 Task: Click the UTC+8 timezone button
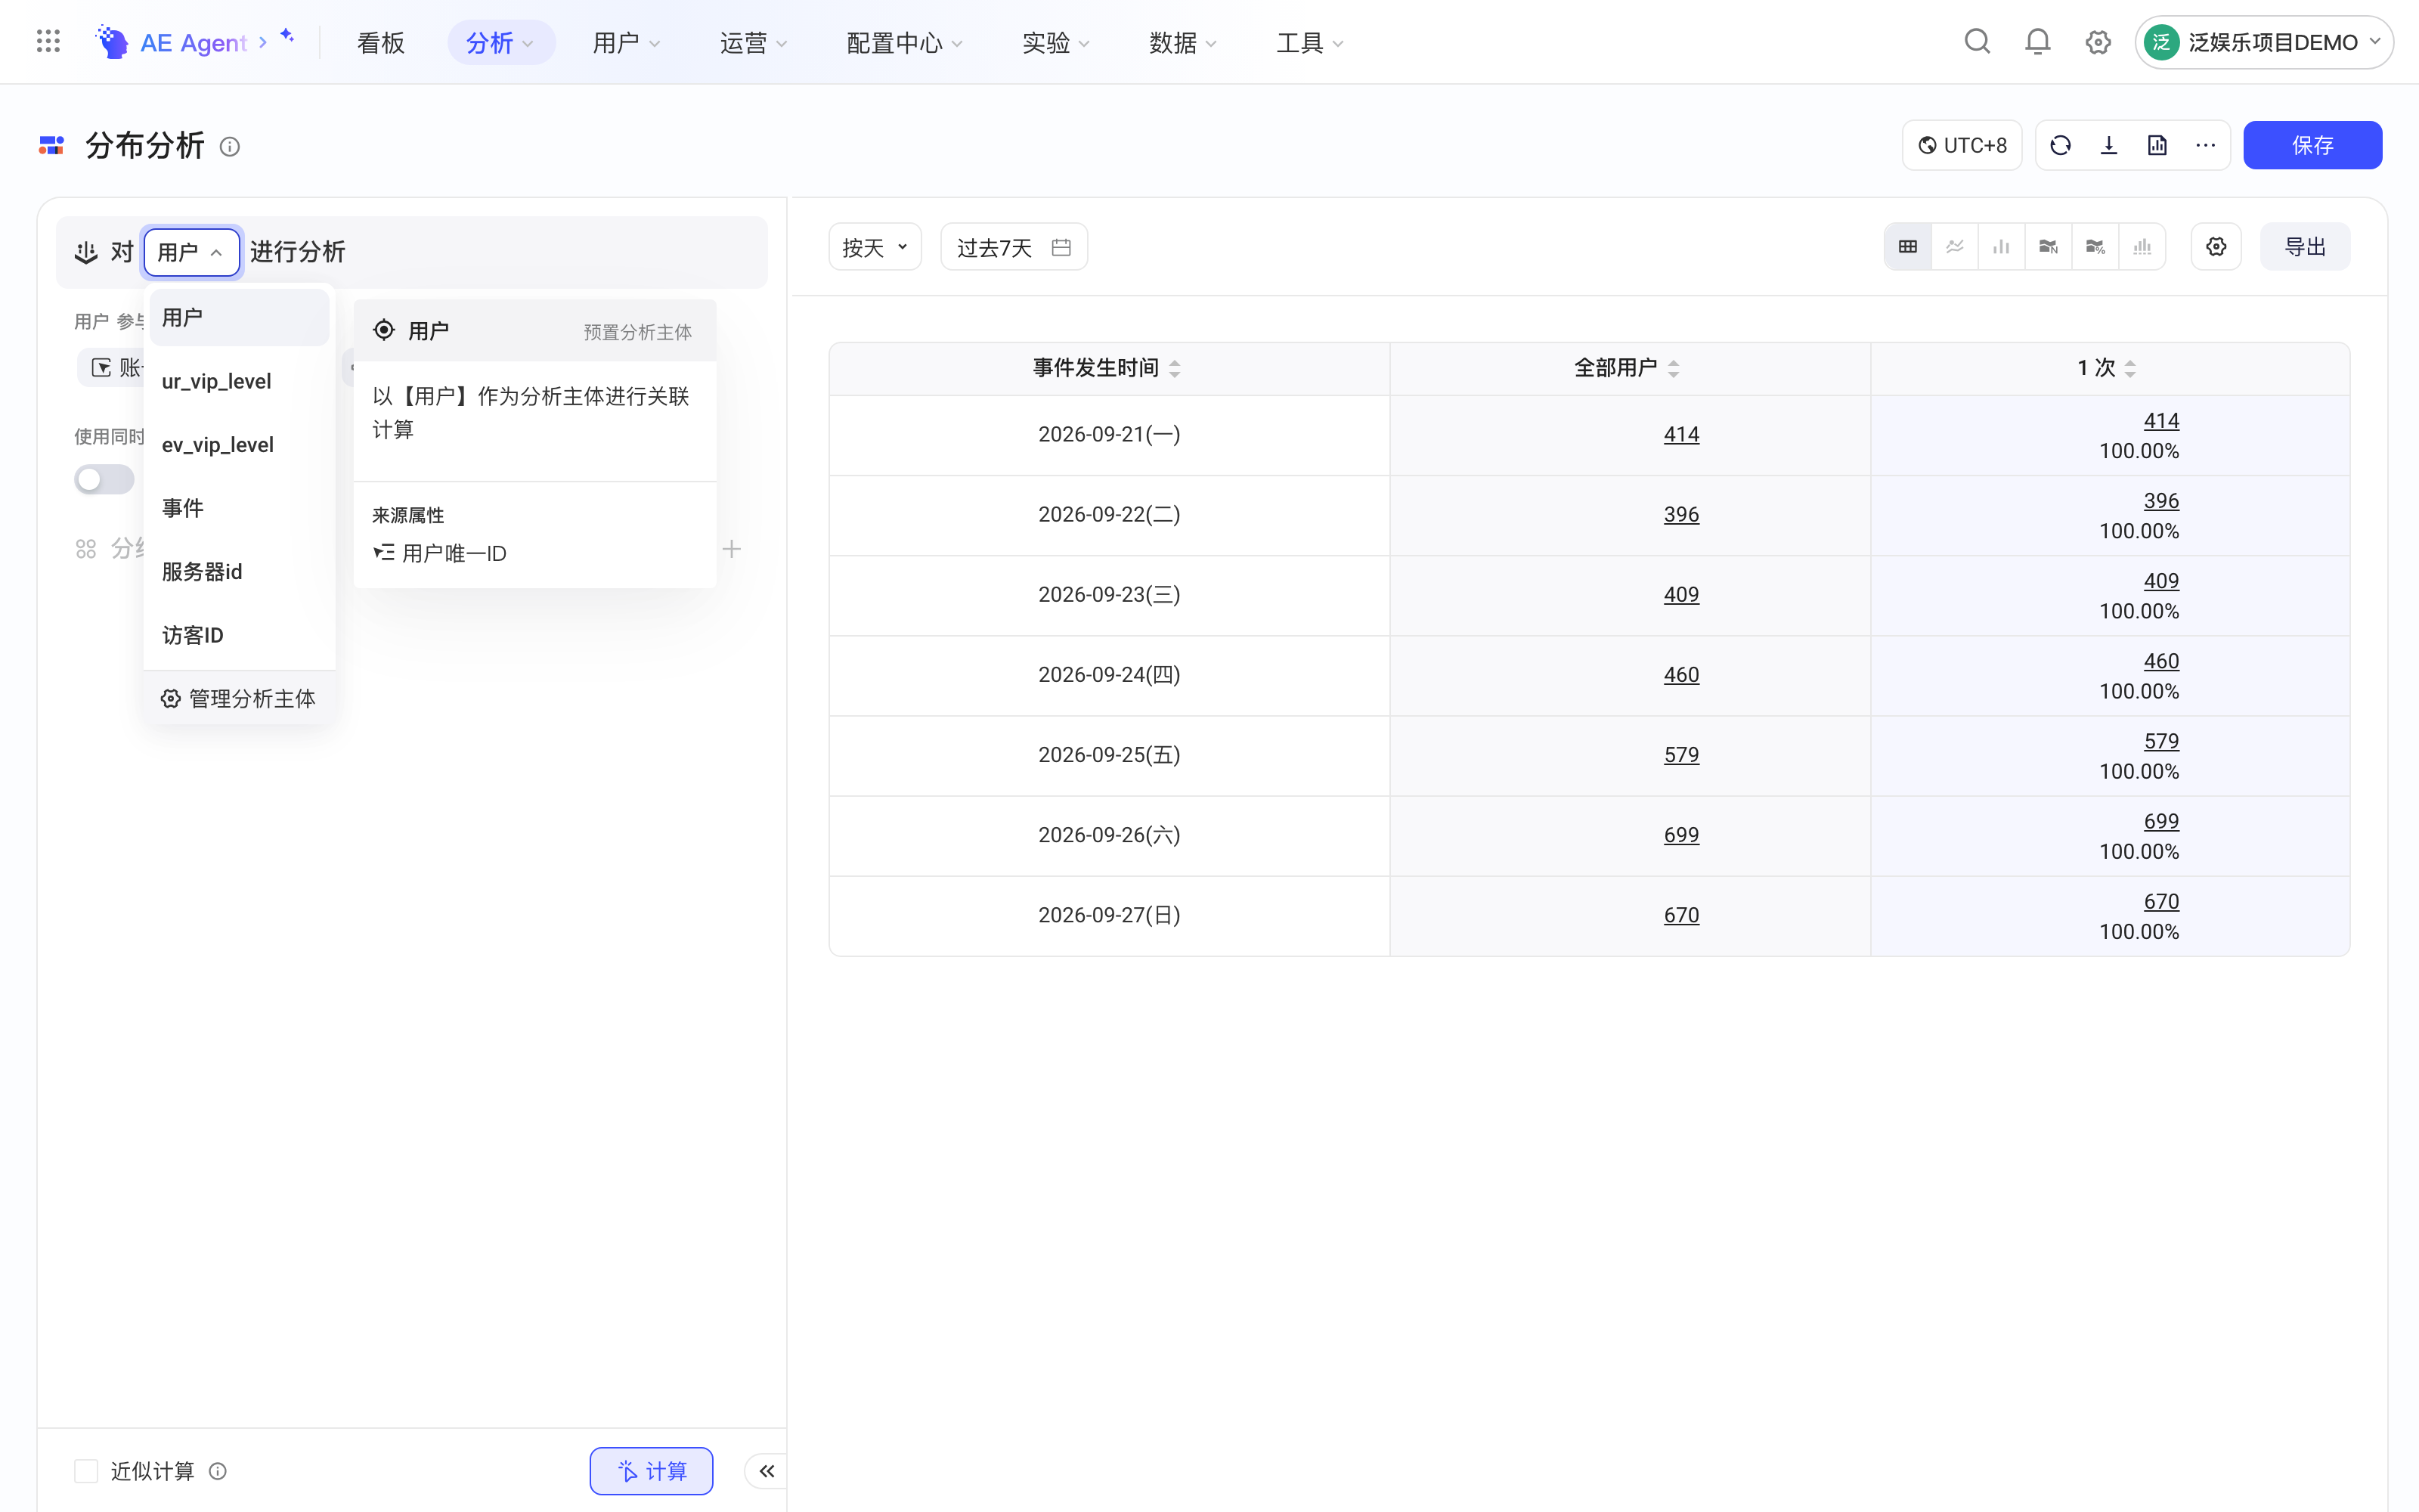tap(1962, 146)
